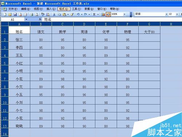Image resolution: width=182 pixels, height=137 pixels.
Task: Open the Paste options dropdown arrow
Action: tap(68, 14)
